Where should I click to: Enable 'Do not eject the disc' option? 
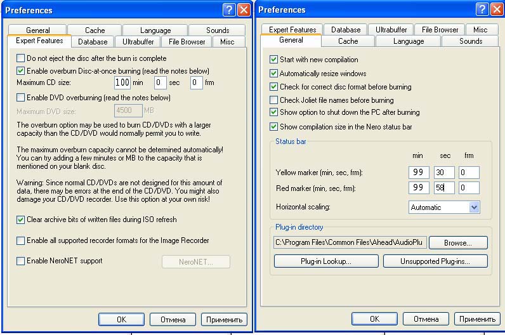click(21, 58)
